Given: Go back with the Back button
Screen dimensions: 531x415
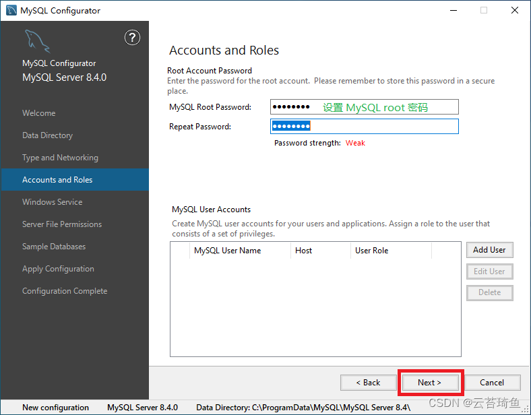Looking at the screenshot, I should click(x=368, y=383).
